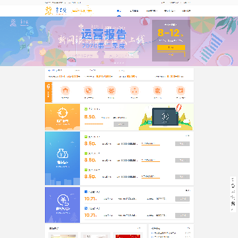Click the text link below the yellow banner button
Image resolution: width=238 pixels, height=238 pixels.
171,54
